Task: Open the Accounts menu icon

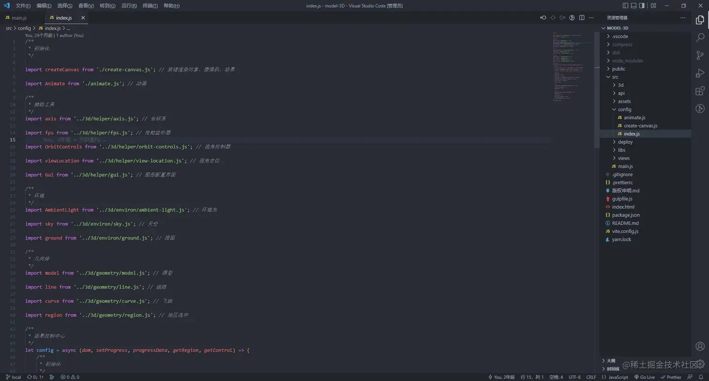Action: [700, 346]
